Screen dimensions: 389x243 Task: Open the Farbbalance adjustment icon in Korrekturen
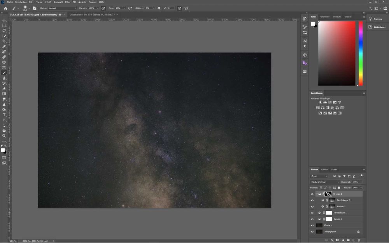(322, 108)
